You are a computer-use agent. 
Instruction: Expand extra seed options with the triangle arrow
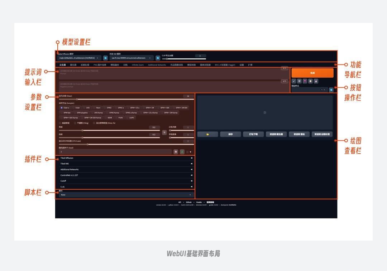[x=191, y=152]
